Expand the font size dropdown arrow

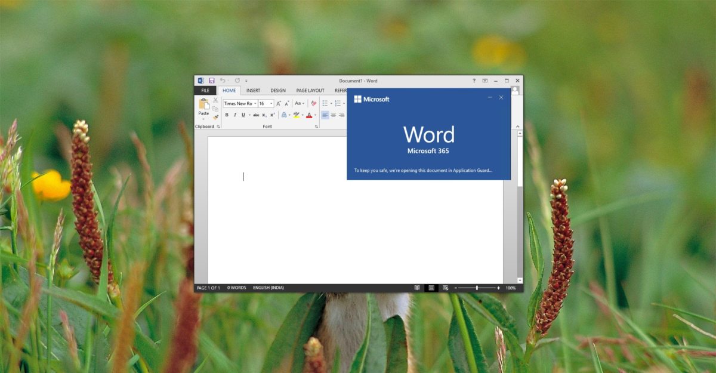(x=270, y=104)
